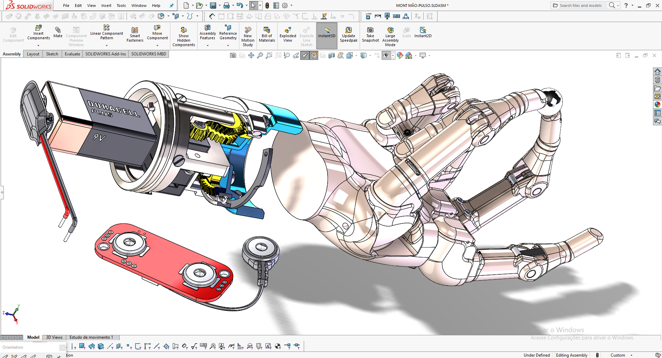Click the Edit Appearance colored ball

tap(400, 55)
